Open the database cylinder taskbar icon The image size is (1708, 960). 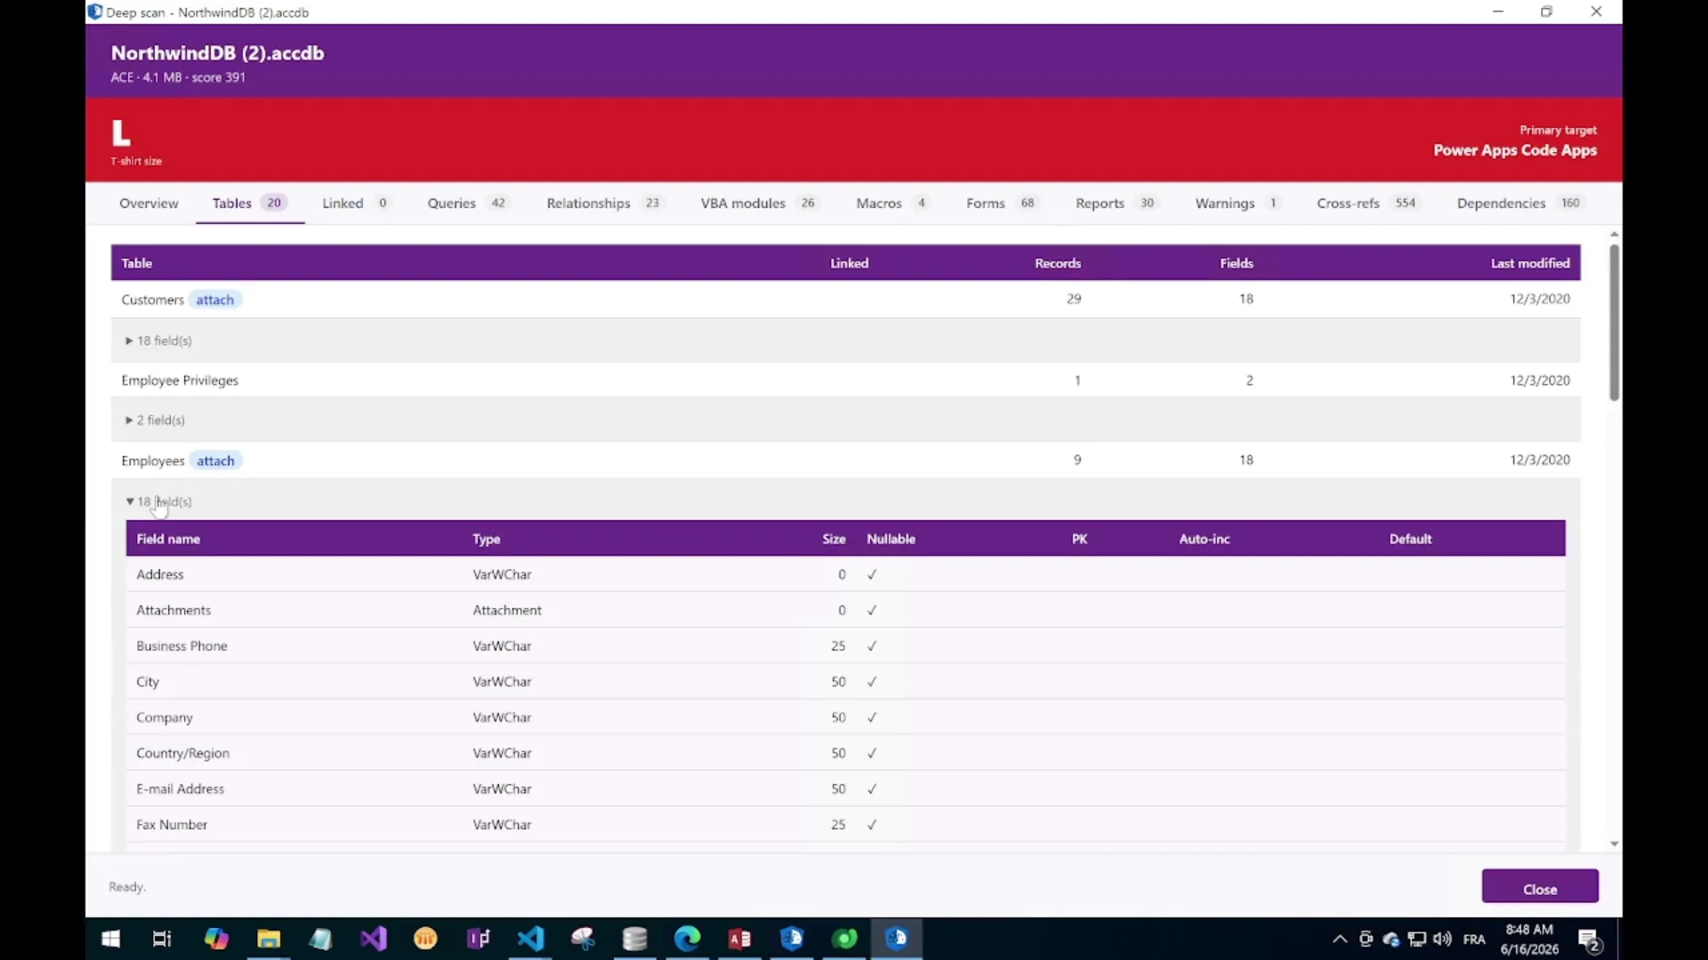[635, 939]
